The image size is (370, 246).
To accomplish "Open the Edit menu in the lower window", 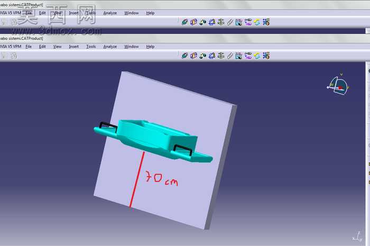I will coord(42,47).
